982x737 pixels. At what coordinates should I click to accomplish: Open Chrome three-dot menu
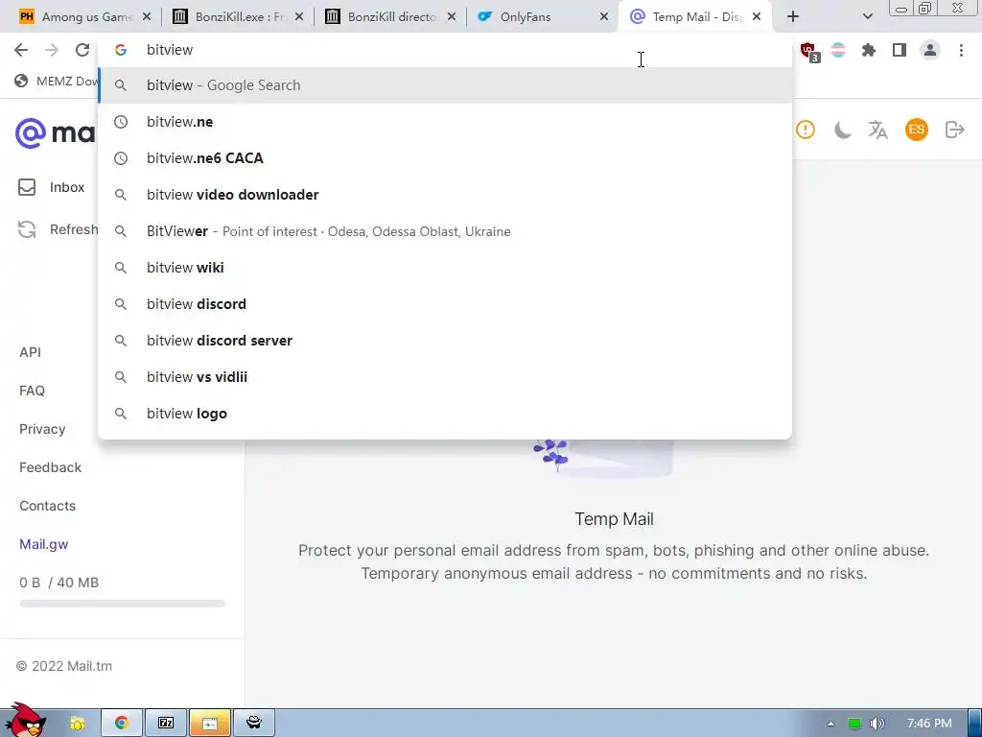tap(961, 50)
